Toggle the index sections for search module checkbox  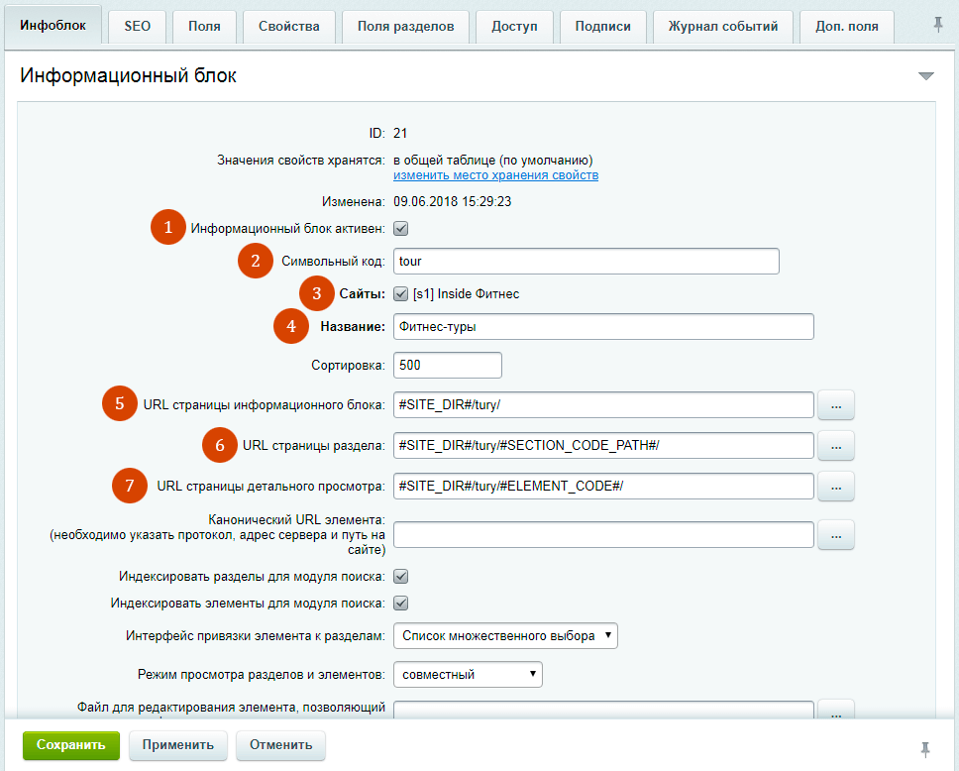tap(401, 577)
